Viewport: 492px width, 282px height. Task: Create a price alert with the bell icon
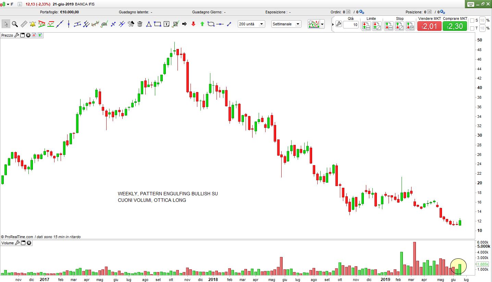(33, 24)
